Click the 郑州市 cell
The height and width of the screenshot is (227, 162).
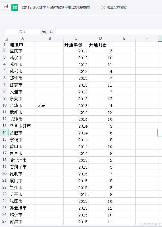(22, 78)
